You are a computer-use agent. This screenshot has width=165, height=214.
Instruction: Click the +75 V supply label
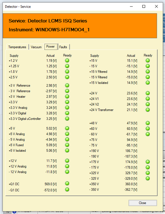click(93, 140)
